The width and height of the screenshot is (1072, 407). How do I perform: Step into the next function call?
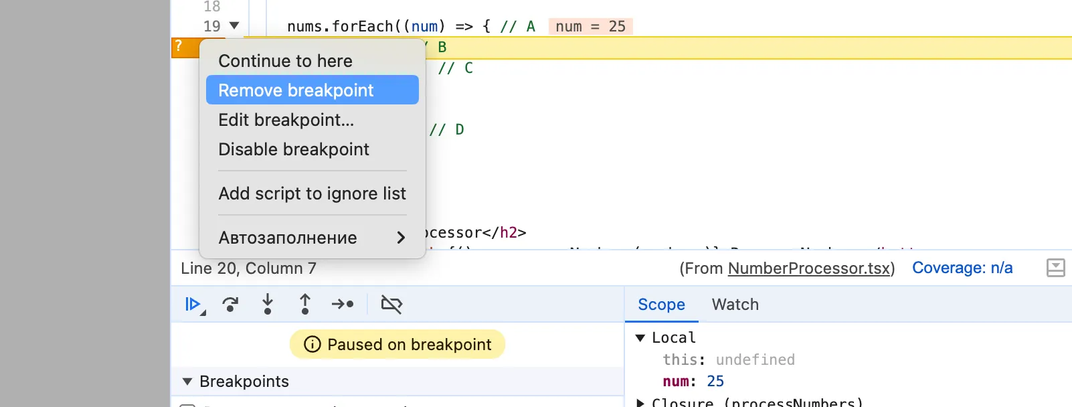click(268, 305)
